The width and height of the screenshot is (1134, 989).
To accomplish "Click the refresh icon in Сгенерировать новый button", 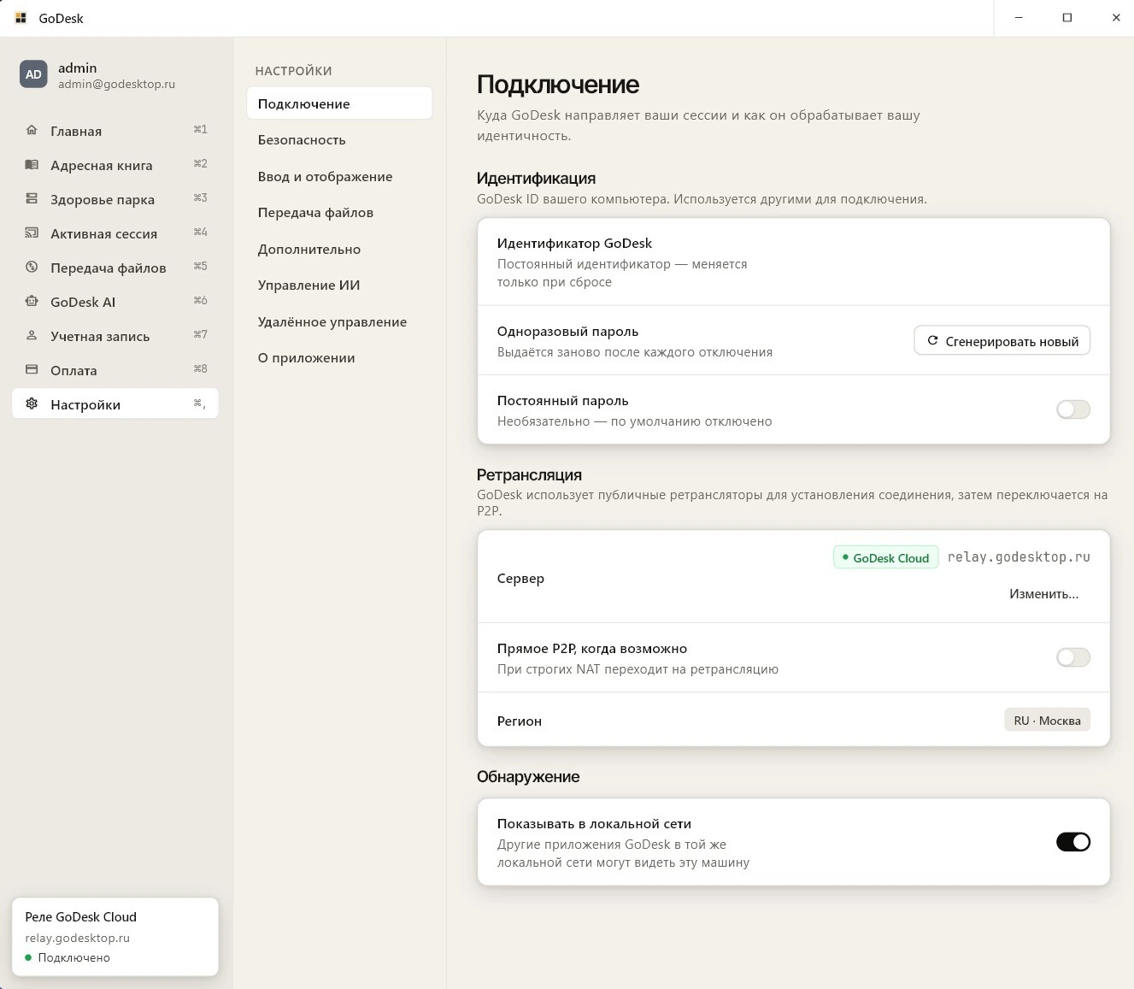I will click(x=932, y=340).
